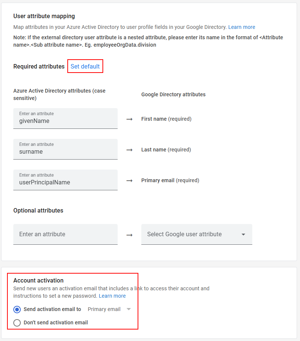Select Don't send activation email option
Image resolution: width=300 pixels, height=341 pixels.
(17, 323)
